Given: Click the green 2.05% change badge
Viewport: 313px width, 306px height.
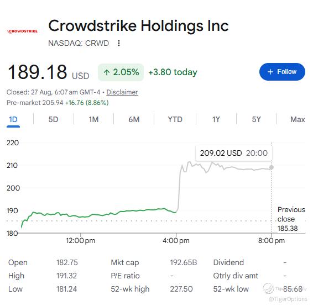Looking at the screenshot, I should pos(121,72).
